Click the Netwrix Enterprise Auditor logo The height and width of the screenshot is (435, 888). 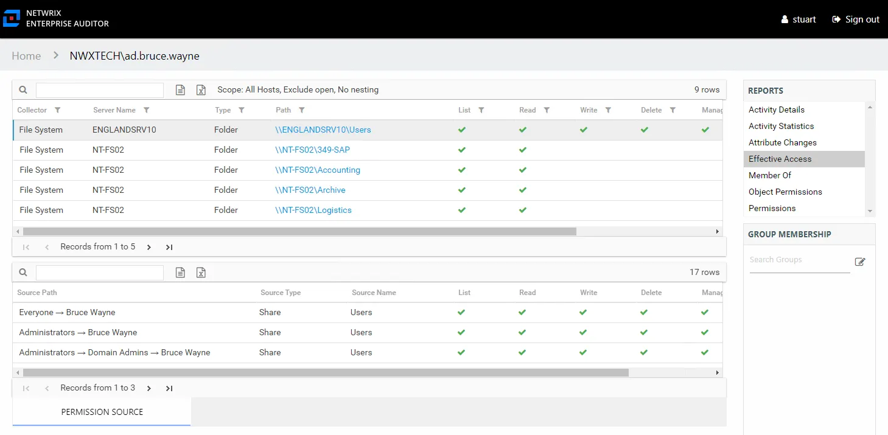click(56, 18)
